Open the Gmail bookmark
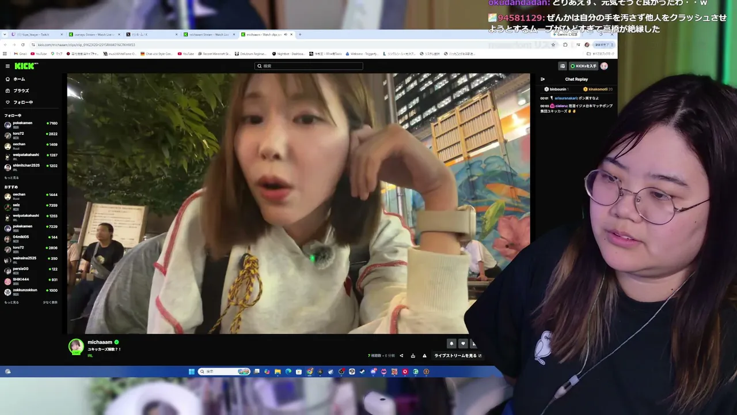Viewport: 737px width, 415px height. 20,54
